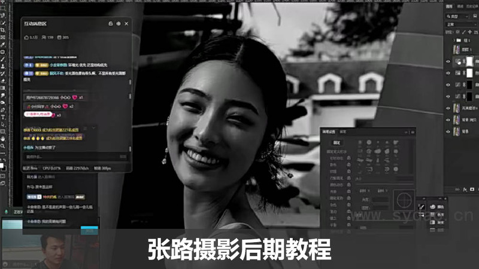This screenshot has width=479, height=269.
Task: Open the 色板 swatches panel
Action: coord(437,215)
